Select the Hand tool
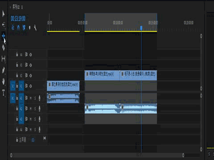 4,81
